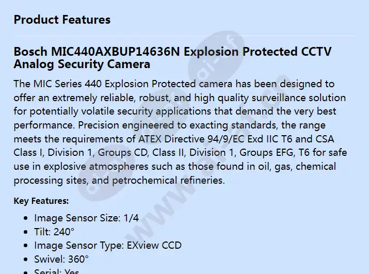369x274 pixels.
Task: Click Image Sensor Size: 1/4 item
Action: click(86, 218)
